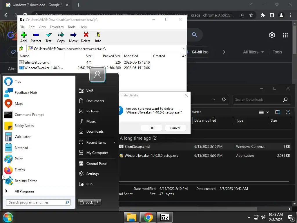Open the power options arrow beside Lock
297x223 pixels.
98,202
